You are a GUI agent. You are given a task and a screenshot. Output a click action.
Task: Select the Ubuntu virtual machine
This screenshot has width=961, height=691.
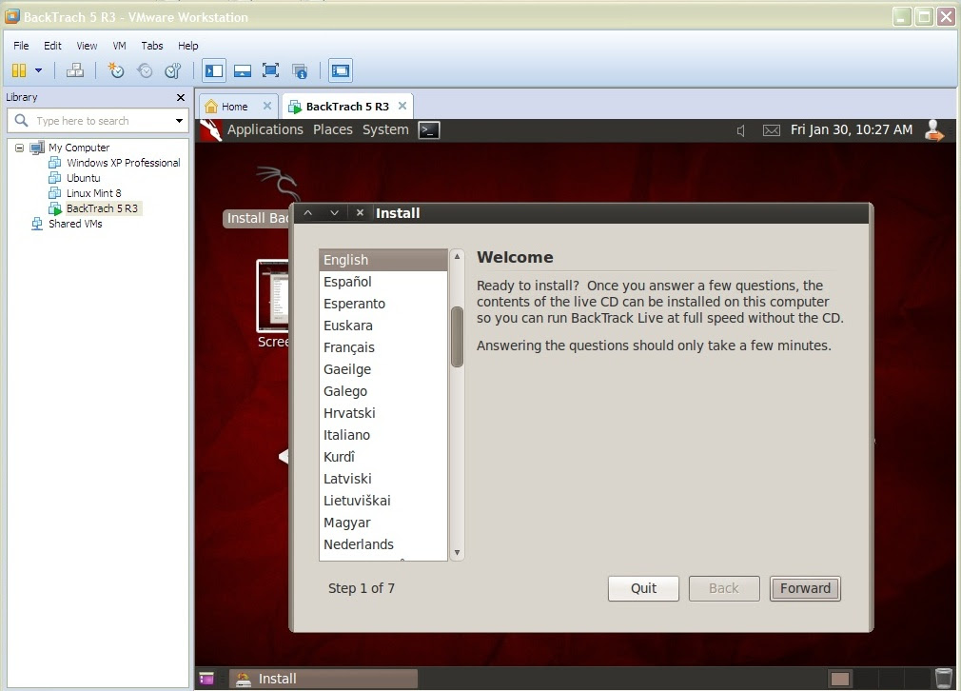84,178
